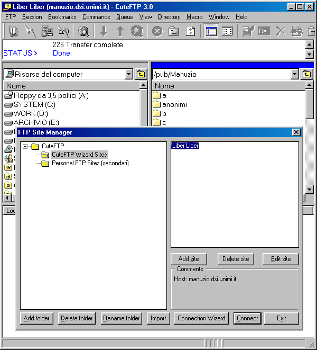Open the anonimi folder in remote list
317x350 pixels.
click(174, 104)
